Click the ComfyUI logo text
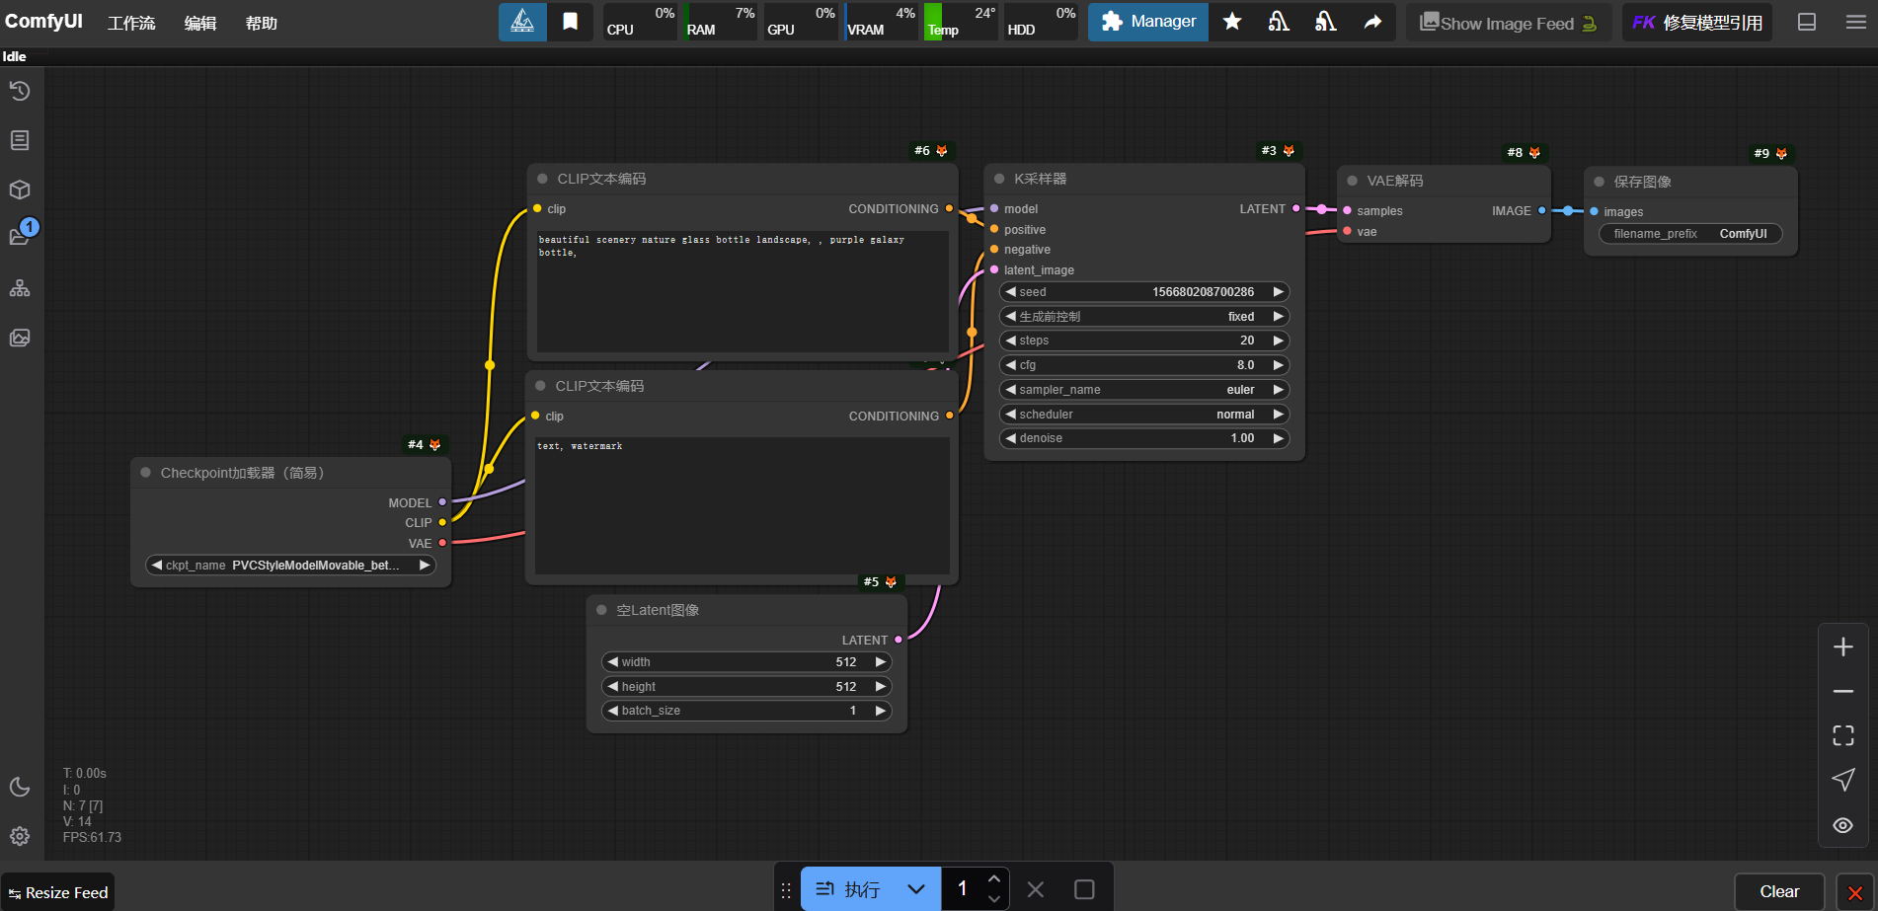1878x911 pixels. (43, 21)
